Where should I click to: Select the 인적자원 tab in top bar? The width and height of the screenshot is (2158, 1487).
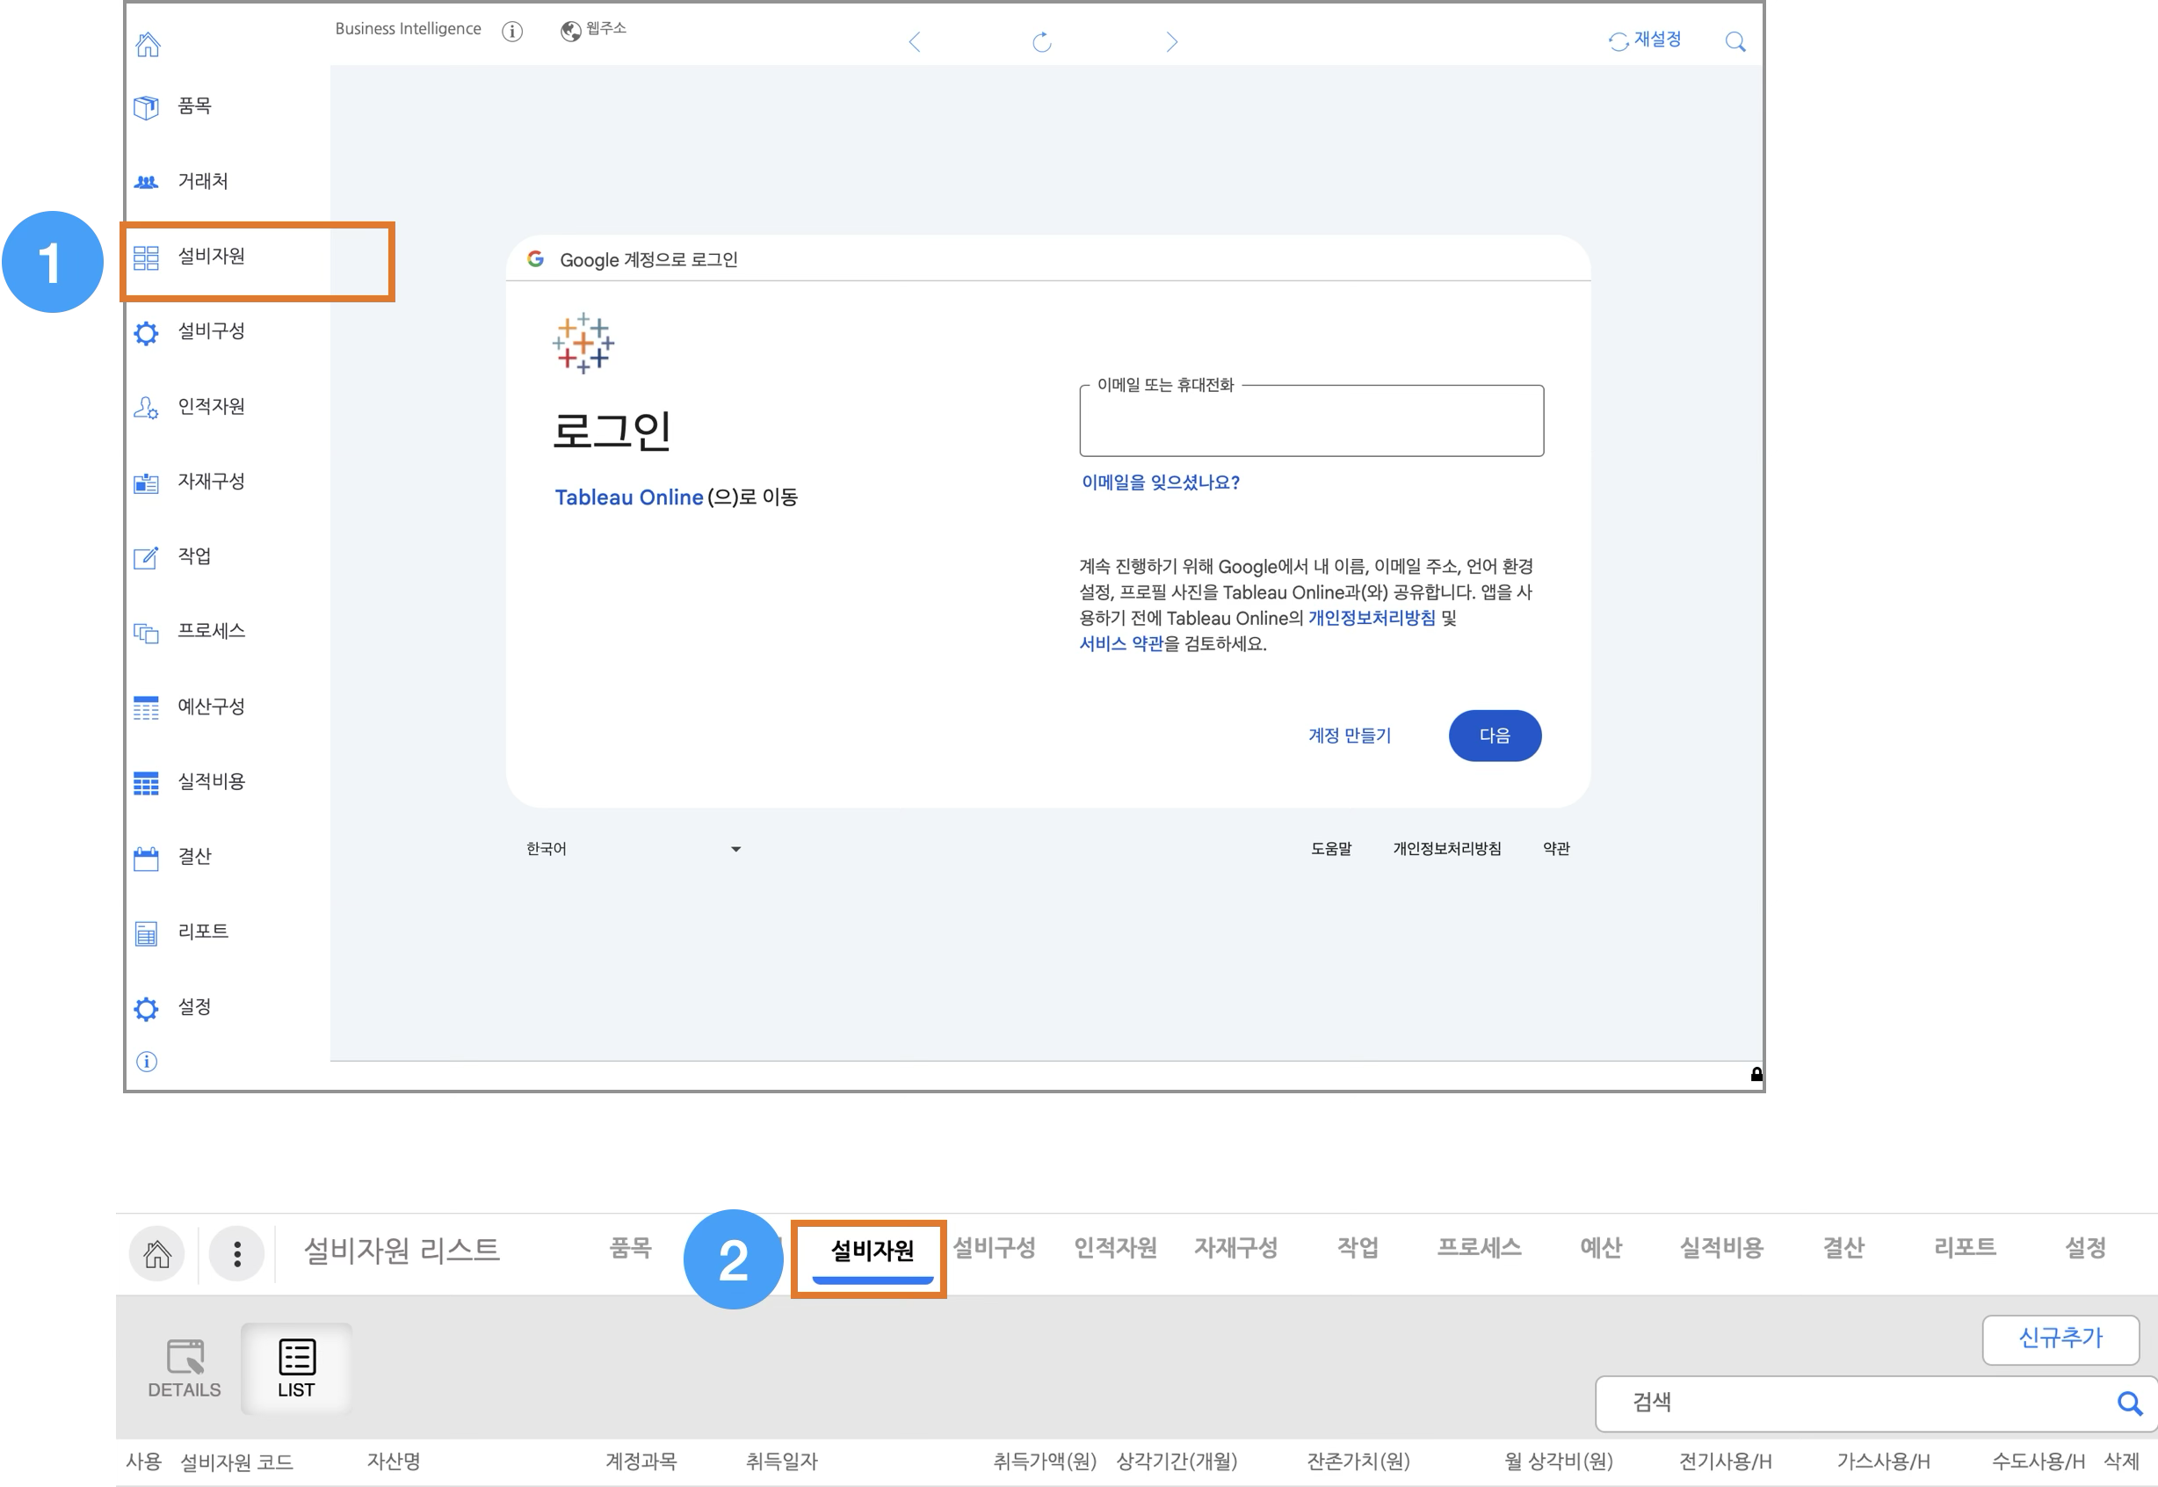(1115, 1248)
